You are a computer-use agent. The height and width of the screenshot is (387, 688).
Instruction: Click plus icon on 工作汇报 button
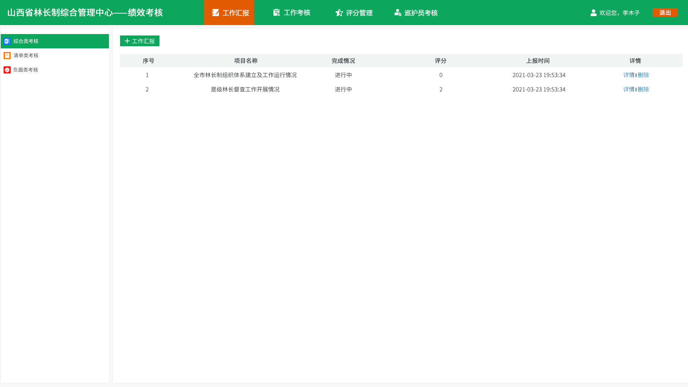(x=127, y=41)
